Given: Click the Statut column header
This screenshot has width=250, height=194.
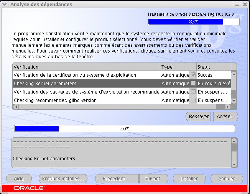Looking at the screenshot, I should [x=214, y=67].
